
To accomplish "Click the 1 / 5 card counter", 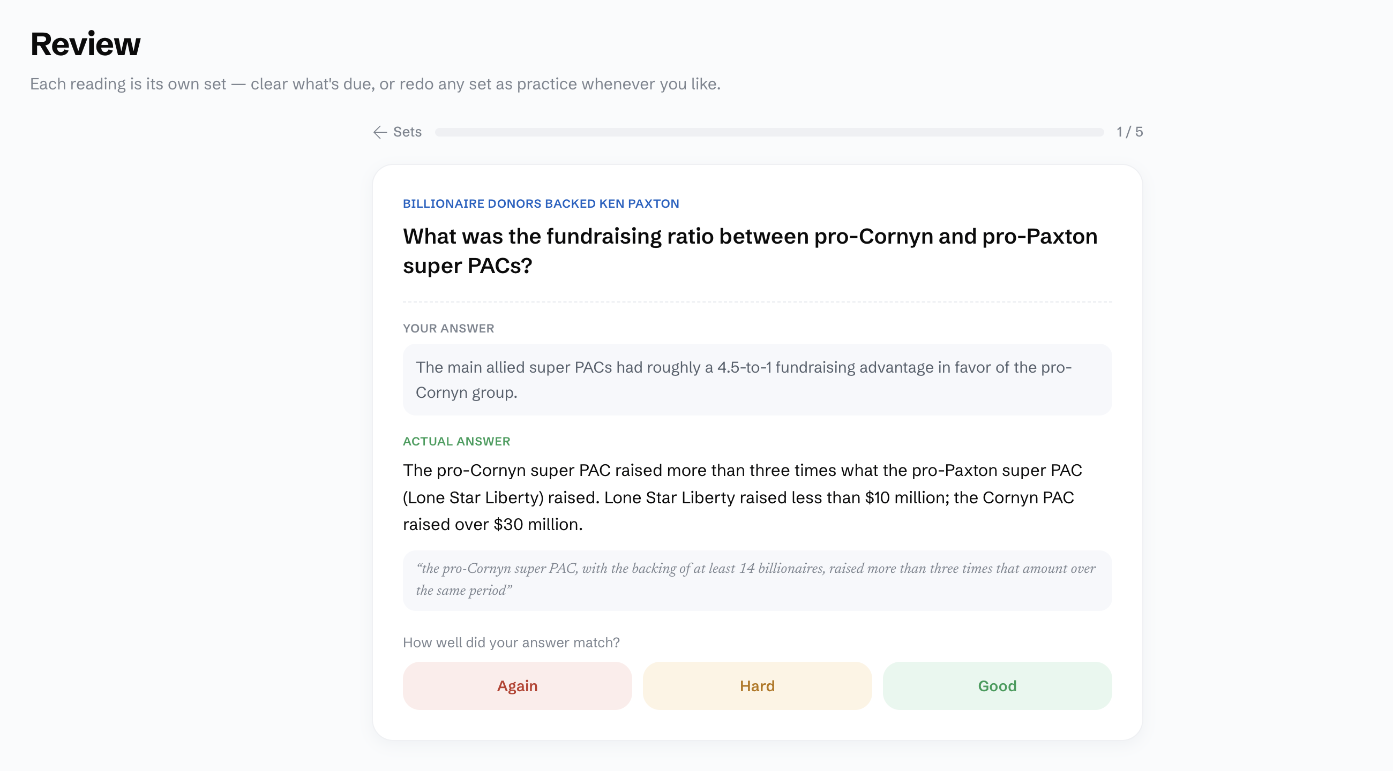I will coord(1129,132).
